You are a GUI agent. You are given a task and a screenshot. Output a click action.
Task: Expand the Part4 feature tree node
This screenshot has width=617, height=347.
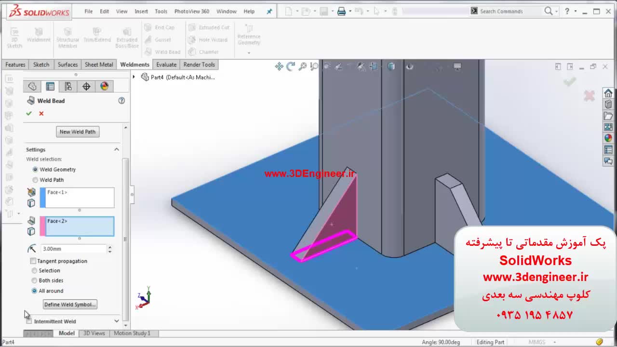tap(134, 77)
